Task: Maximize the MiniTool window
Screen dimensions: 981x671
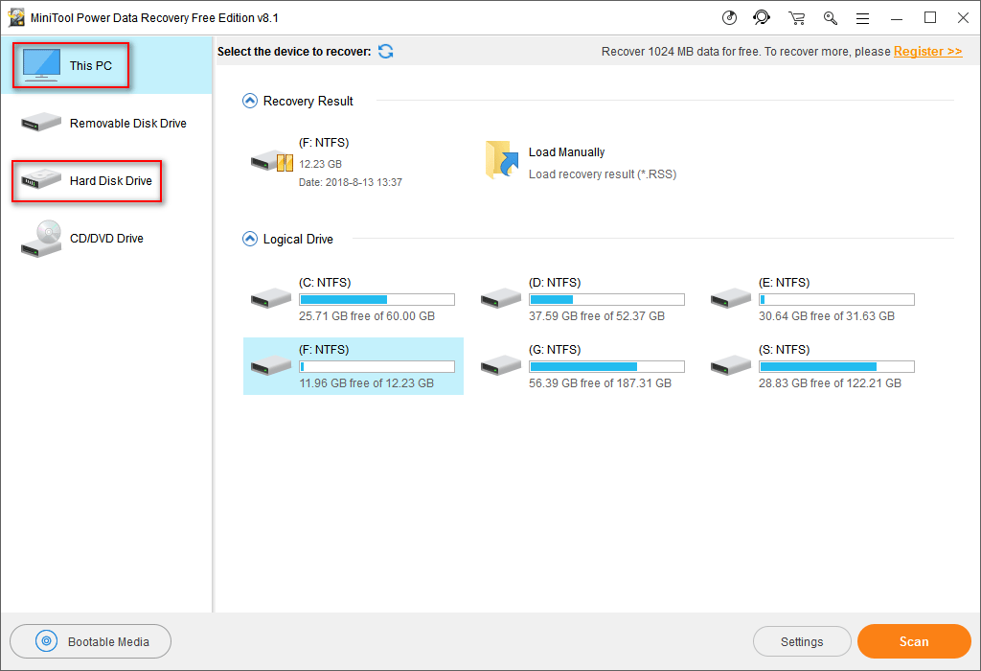Action: click(x=930, y=18)
